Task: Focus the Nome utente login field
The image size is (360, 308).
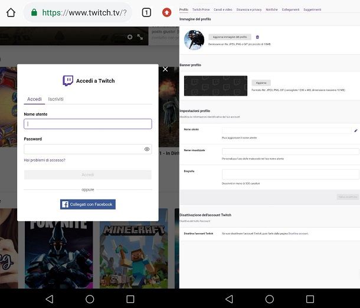Action: coord(88,124)
